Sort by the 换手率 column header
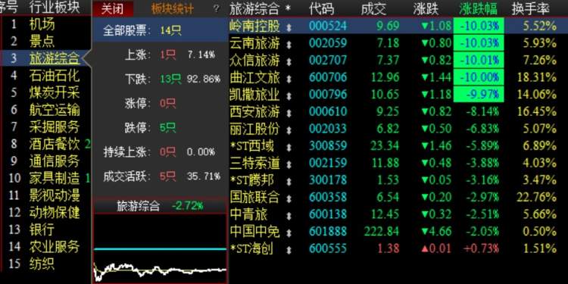The height and width of the screenshot is (284, 568). point(531,8)
